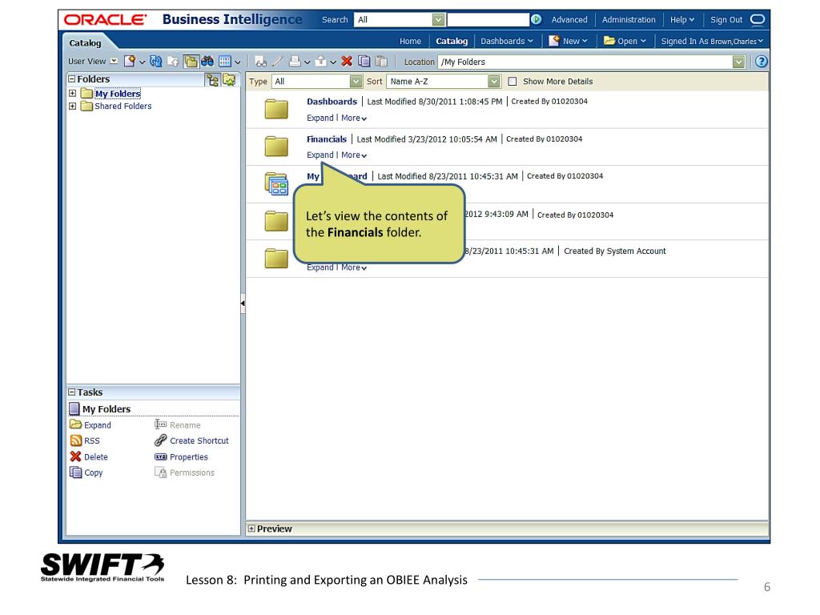Open the Signed In As Brown,Charles menu
The image size is (820, 615).
pyautogui.click(x=712, y=41)
